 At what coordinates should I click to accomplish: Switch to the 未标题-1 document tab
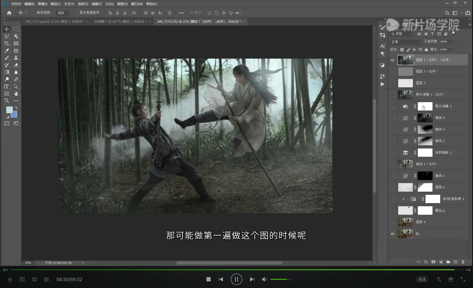(120, 21)
